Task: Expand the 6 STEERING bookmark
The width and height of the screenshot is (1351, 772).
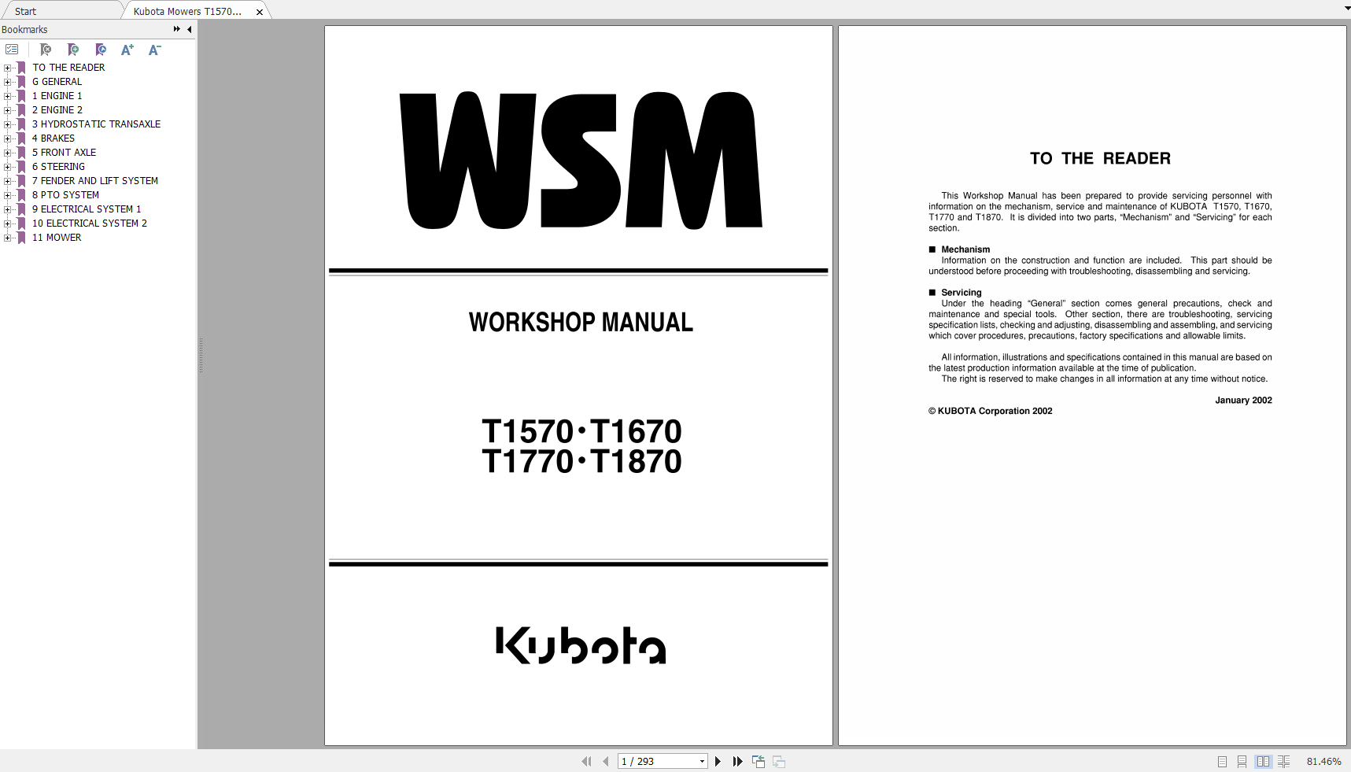Action: [x=8, y=167]
